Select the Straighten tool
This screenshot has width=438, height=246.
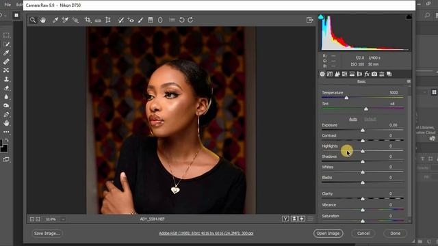coord(98,20)
